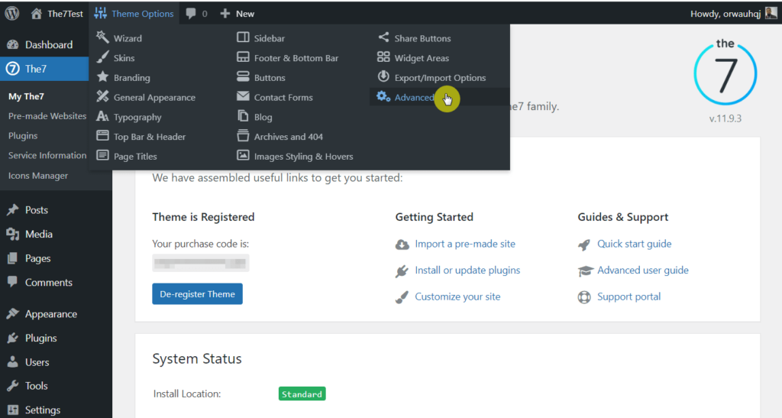Select Footer & Bottom Bar entry
Image resolution: width=782 pixels, height=418 pixels.
point(296,58)
